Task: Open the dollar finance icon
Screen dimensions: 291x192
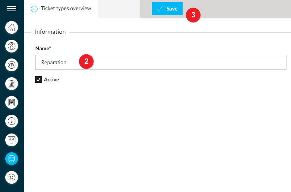Action: 12,121
